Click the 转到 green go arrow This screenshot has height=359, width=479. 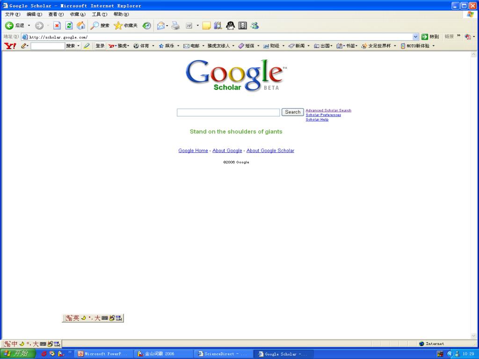430,36
